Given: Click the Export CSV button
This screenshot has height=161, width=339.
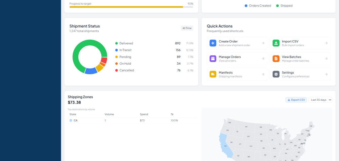Looking at the screenshot, I should (296, 100).
